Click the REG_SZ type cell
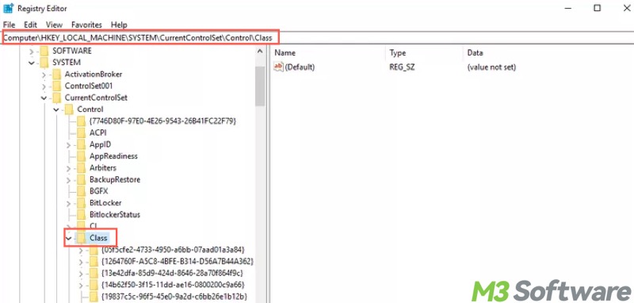 [402, 67]
